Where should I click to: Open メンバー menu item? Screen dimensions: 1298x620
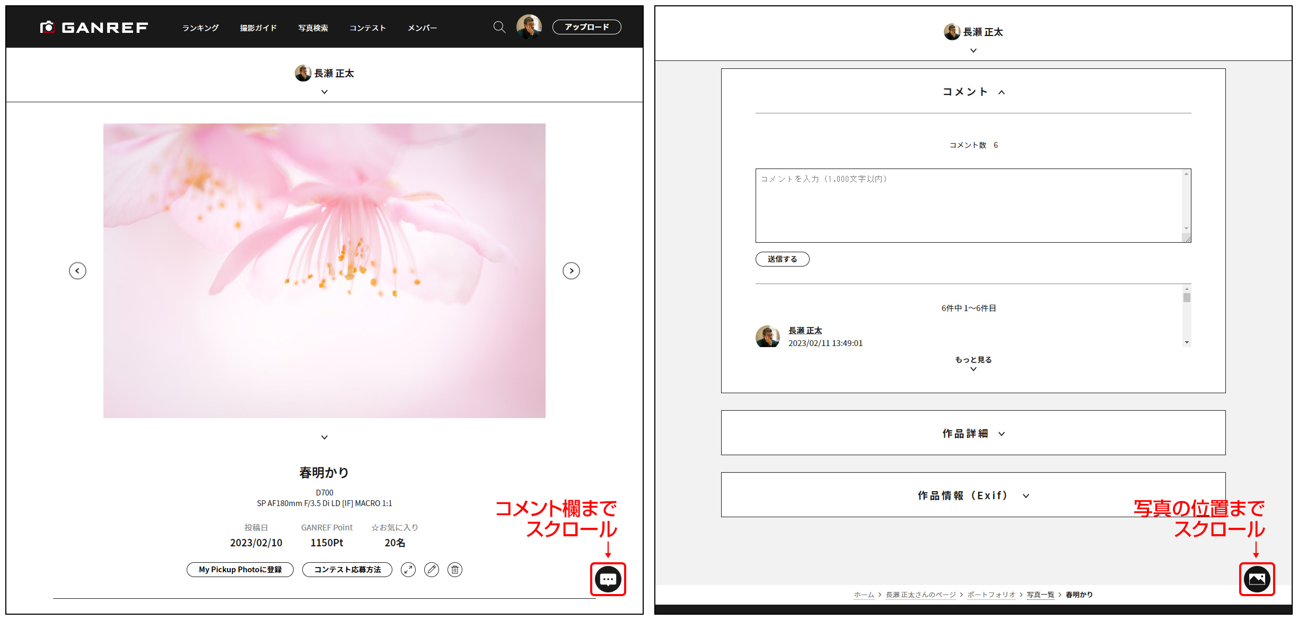[422, 28]
